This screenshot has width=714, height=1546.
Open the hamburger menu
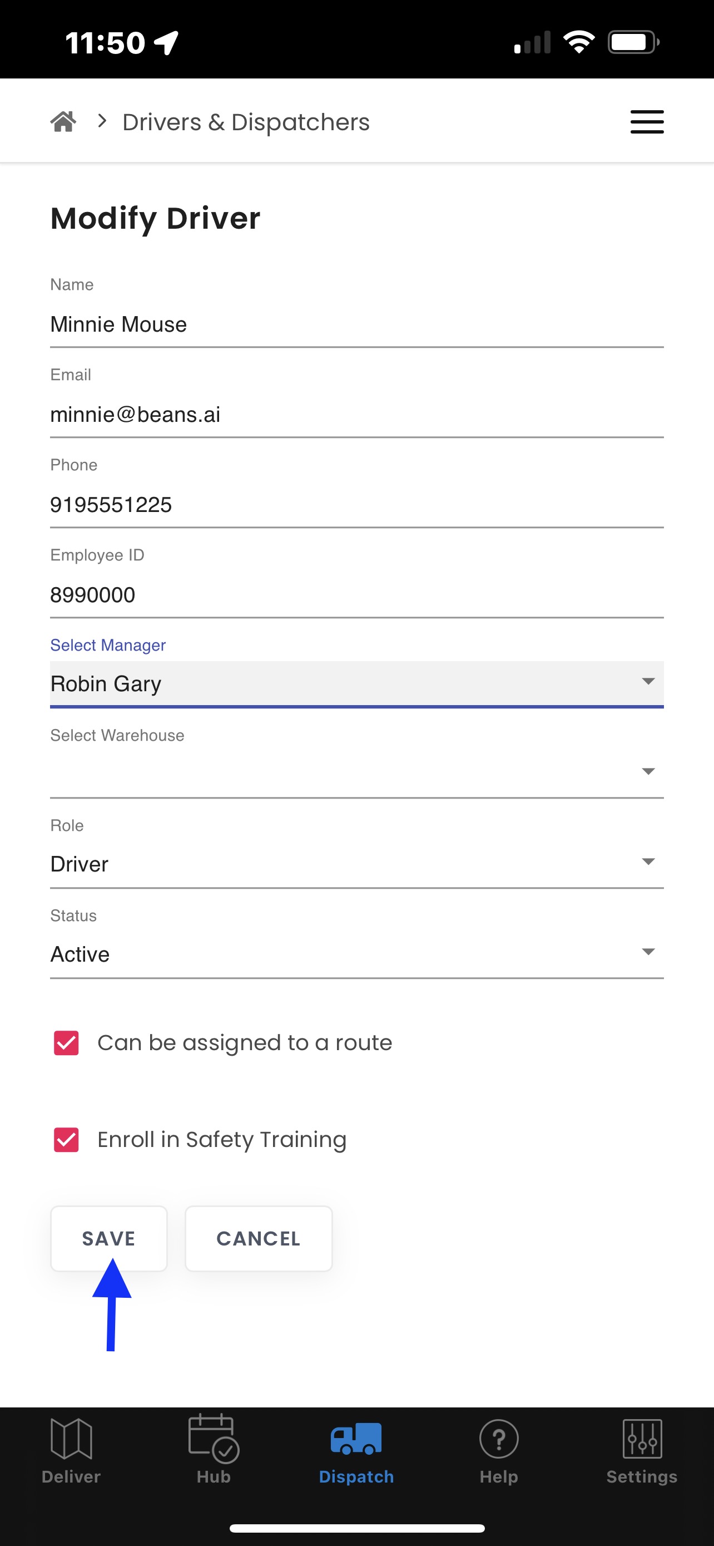pos(647,122)
